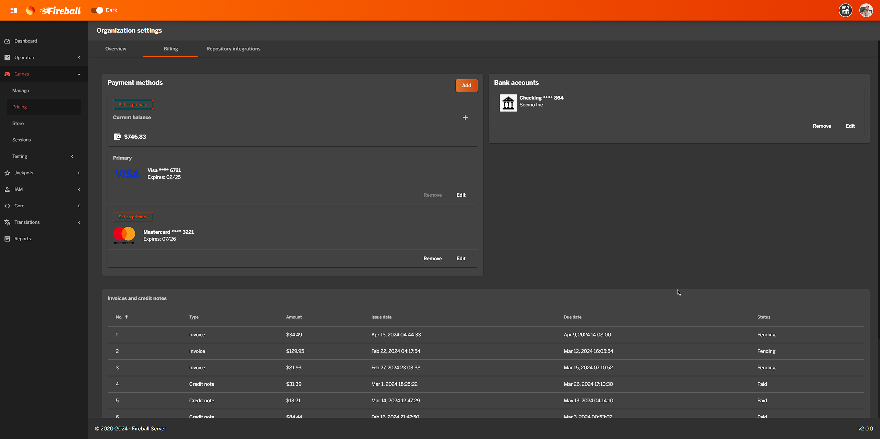880x439 pixels.
Task: Switch to the Overview tab
Action: click(115, 49)
